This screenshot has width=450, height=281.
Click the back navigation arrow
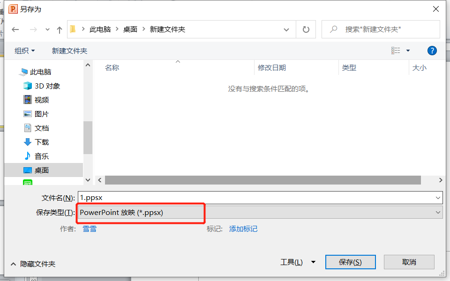coord(15,30)
